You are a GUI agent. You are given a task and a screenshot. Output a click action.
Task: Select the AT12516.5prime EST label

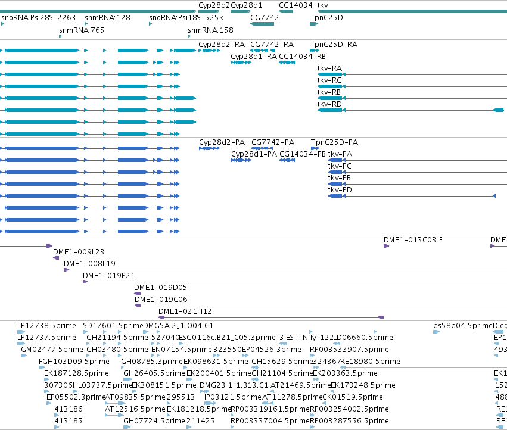tap(135, 409)
